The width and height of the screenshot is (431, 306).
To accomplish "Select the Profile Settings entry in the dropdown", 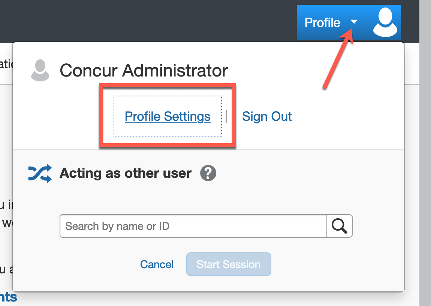I will (x=168, y=116).
